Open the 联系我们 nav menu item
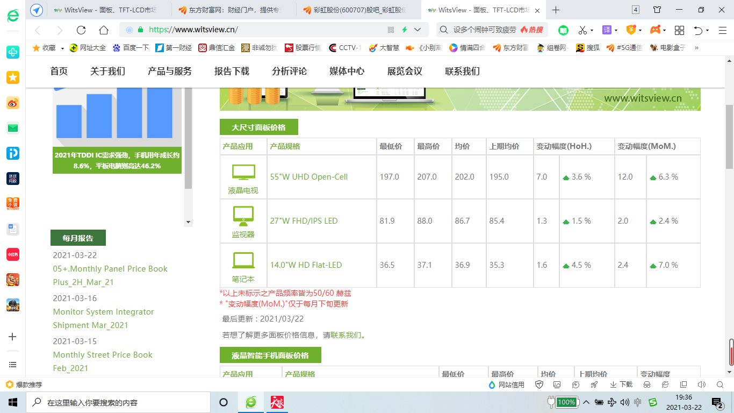 pyautogui.click(x=463, y=71)
